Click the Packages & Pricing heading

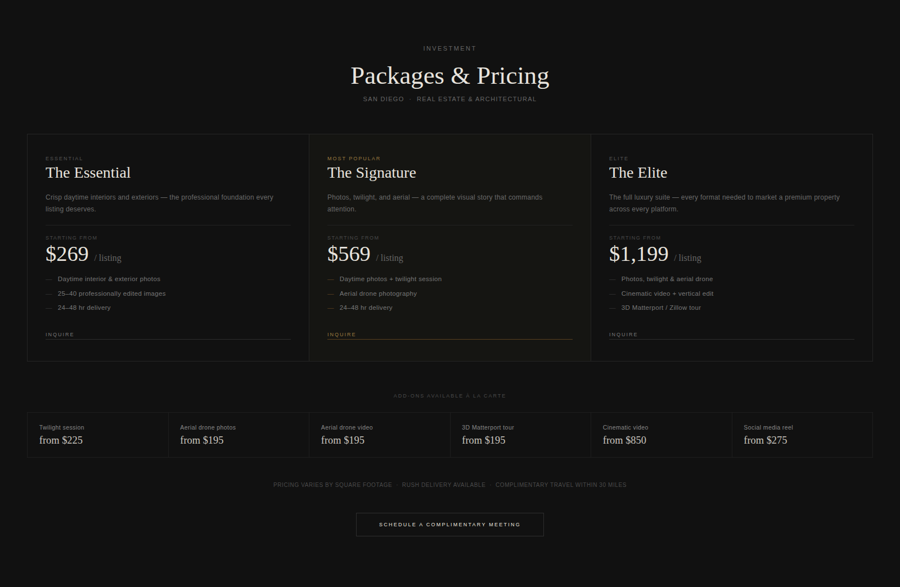click(450, 76)
